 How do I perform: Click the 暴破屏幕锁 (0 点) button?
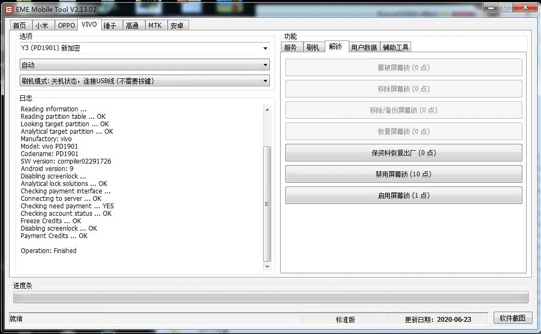point(404,68)
